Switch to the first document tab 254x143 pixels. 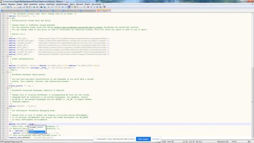click(13, 11)
